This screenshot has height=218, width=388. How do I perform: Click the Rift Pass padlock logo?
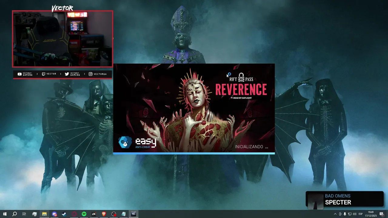coord(241,78)
